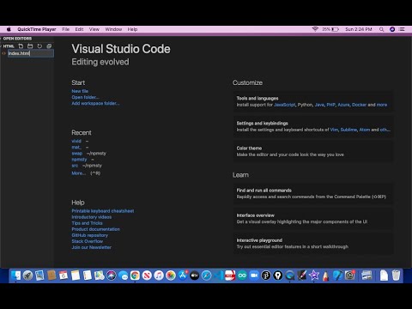Open the File menu
Viewport: 412px width, 309px height.
[x=66, y=29]
